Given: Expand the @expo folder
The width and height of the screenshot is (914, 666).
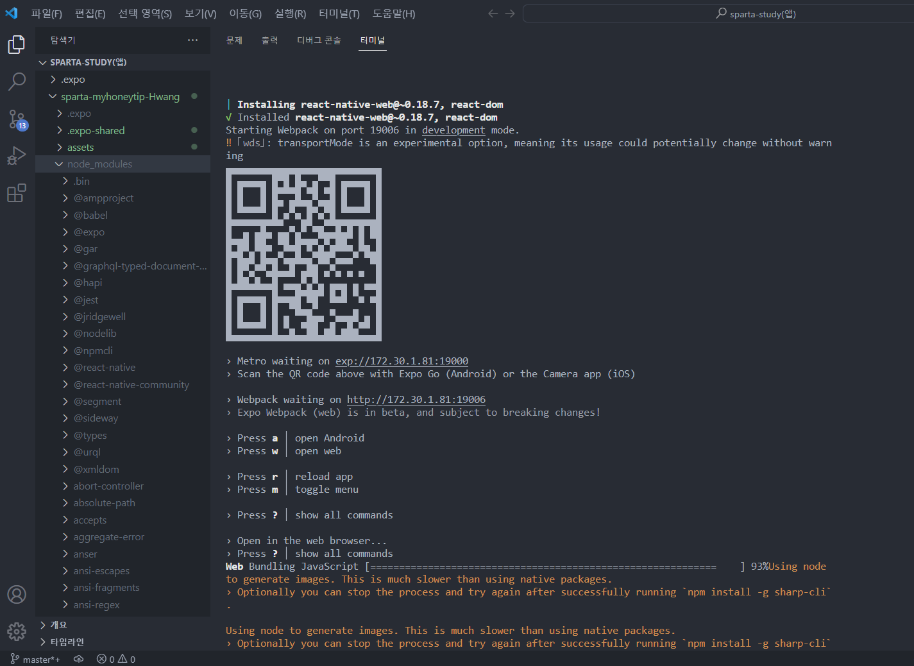Looking at the screenshot, I should pyautogui.click(x=123, y=232).
